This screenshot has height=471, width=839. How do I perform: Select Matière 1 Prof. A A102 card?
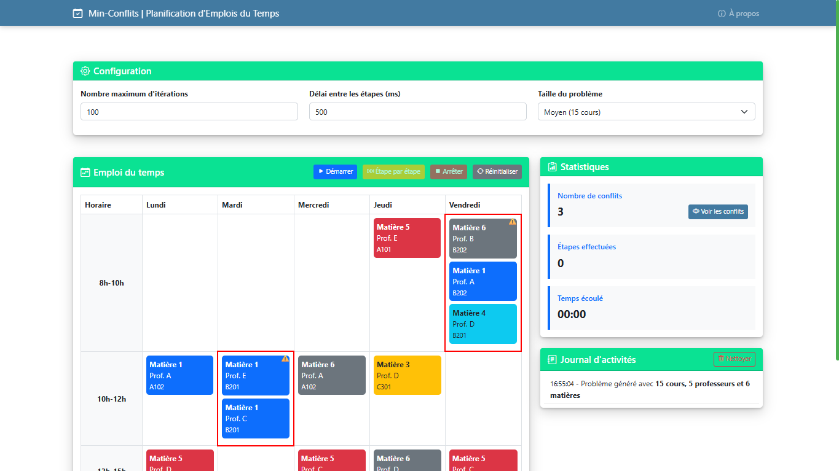coord(179,375)
